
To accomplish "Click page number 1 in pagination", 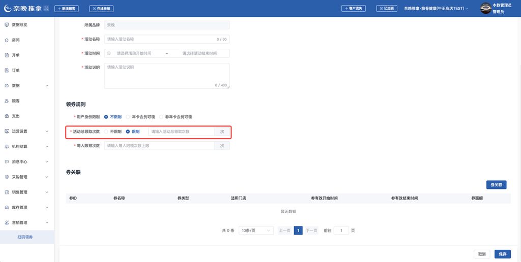I will (x=298, y=231).
